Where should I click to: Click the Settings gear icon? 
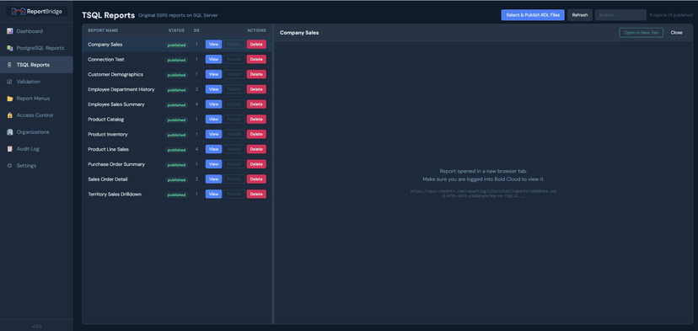pos(10,166)
